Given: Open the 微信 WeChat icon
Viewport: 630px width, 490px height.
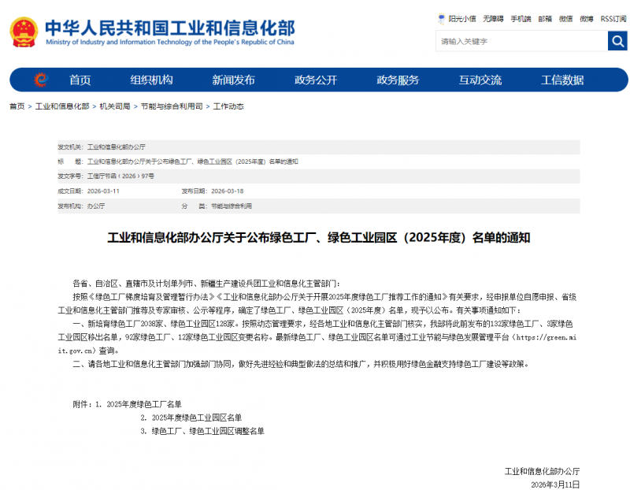Looking at the screenshot, I should (564, 17).
